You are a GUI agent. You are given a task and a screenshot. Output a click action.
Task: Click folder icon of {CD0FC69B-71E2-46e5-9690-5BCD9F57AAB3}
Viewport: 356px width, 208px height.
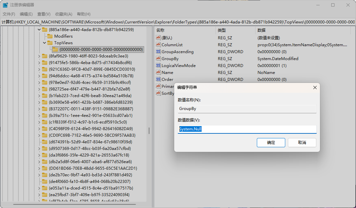pyautogui.click(x=45, y=135)
